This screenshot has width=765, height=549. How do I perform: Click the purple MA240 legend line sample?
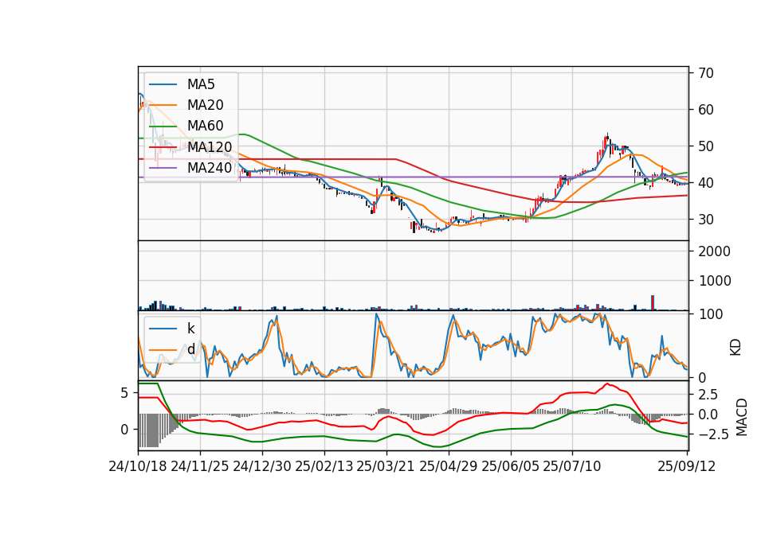pos(163,168)
